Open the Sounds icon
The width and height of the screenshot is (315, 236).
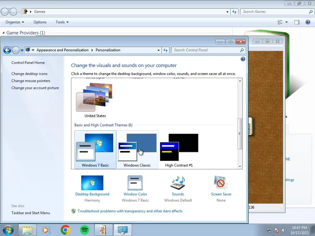pyautogui.click(x=178, y=183)
